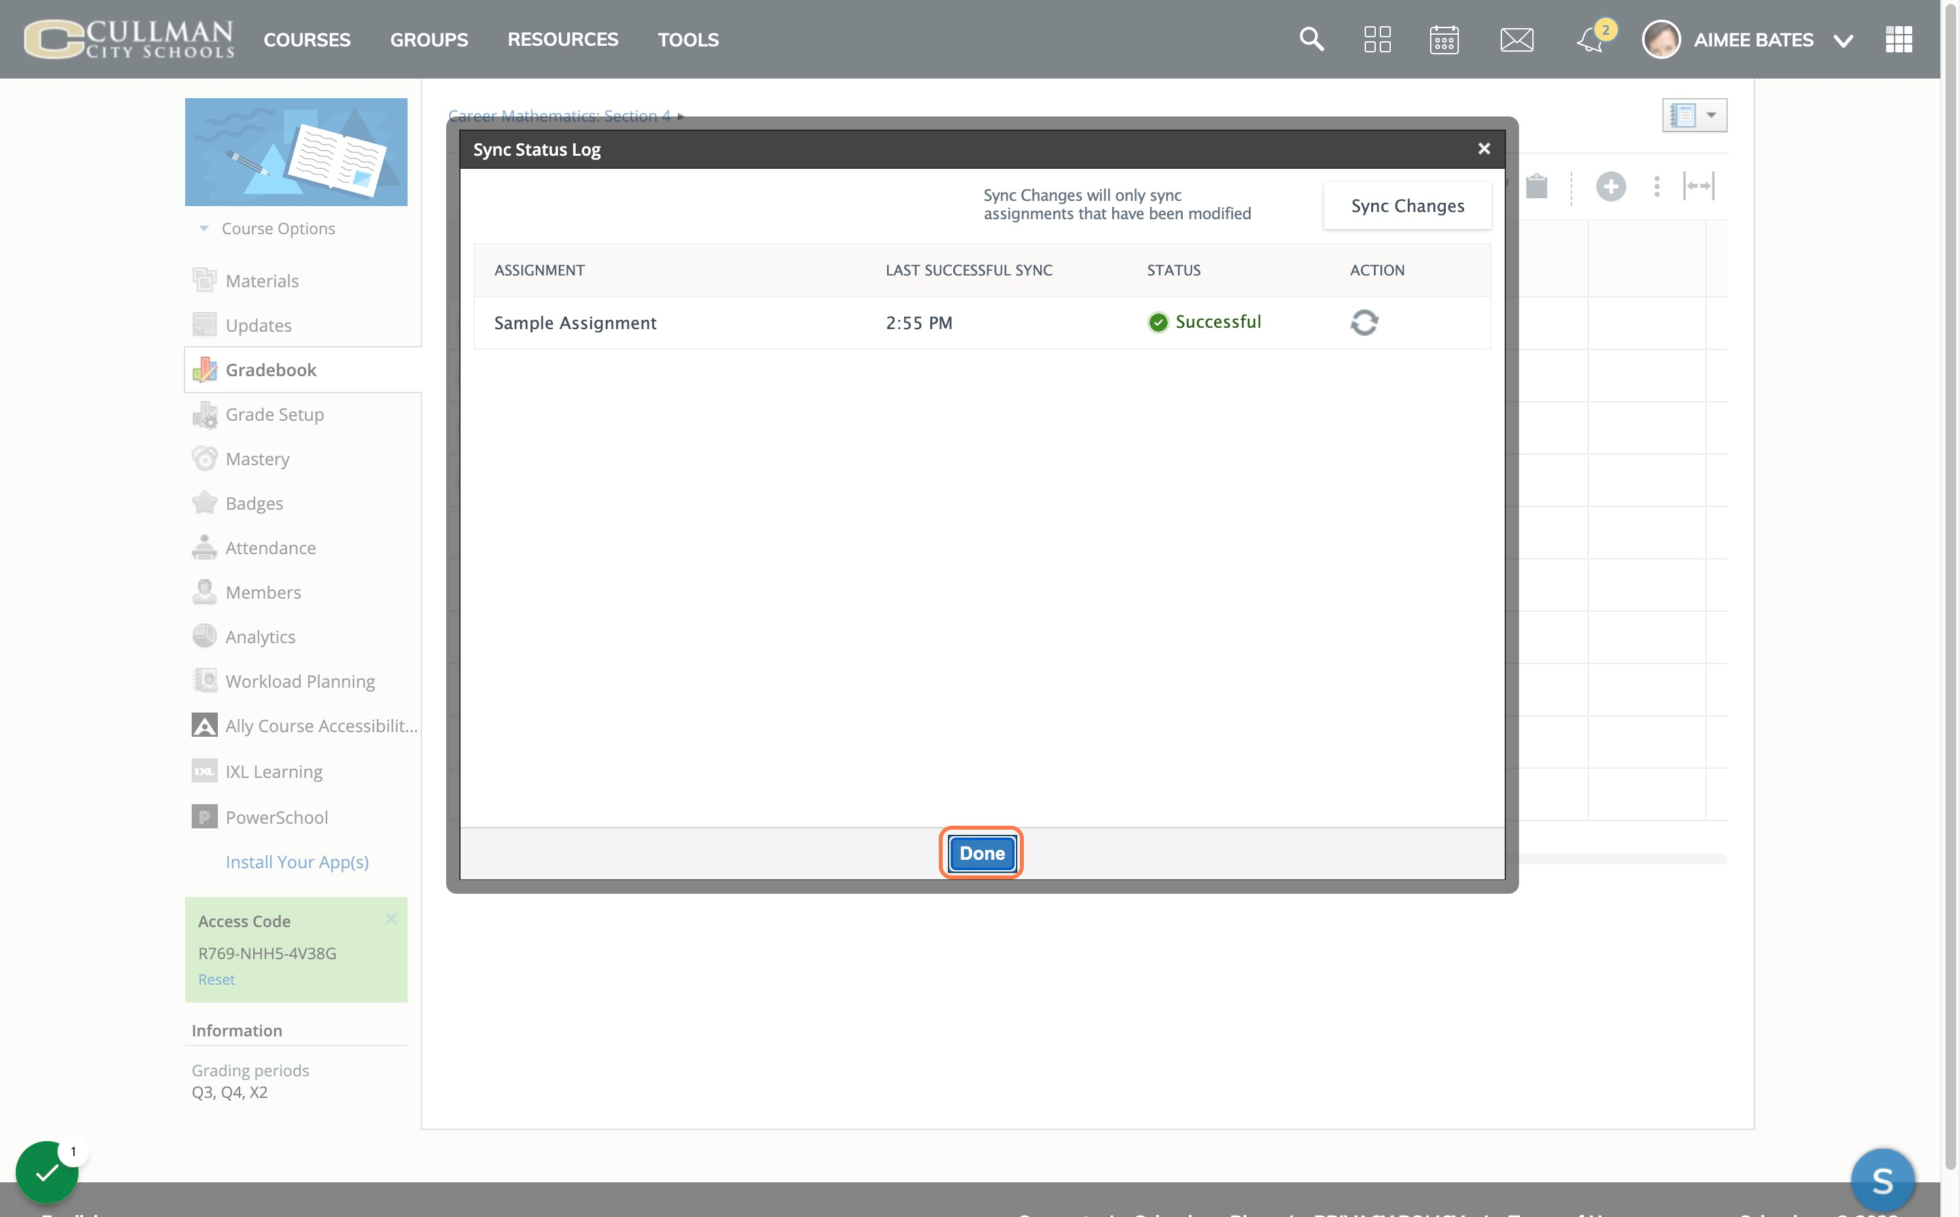Open Analytics in sidebar
The width and height of the screenshot is (1960, 1217).
coord(260,637)
